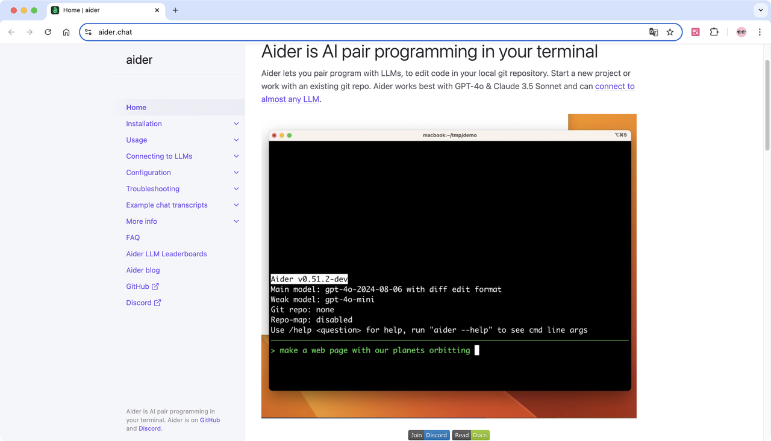Open the More info sidebar item
The image size is (771, 441).
pyautogui.click(x=142, y=221)
